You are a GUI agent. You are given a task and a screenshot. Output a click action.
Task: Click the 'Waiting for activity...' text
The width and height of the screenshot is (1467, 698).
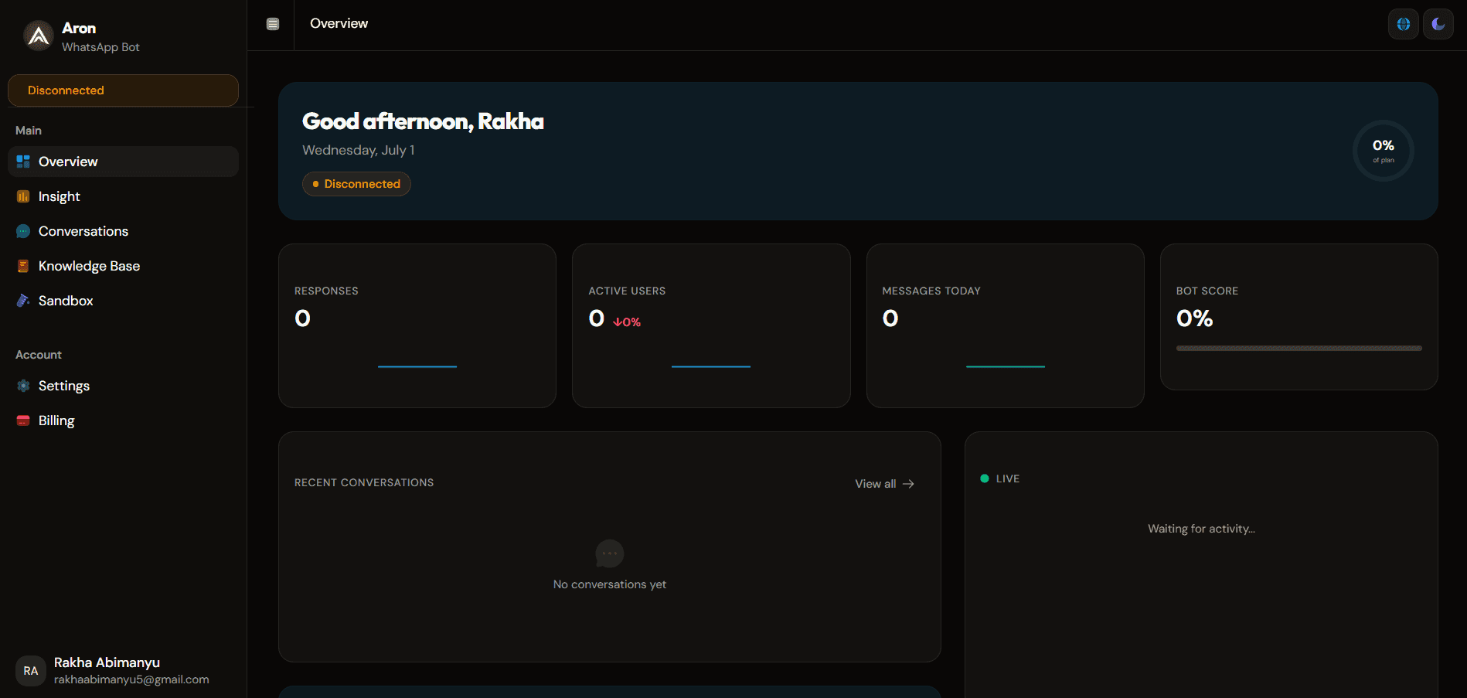click(1201, 529)
